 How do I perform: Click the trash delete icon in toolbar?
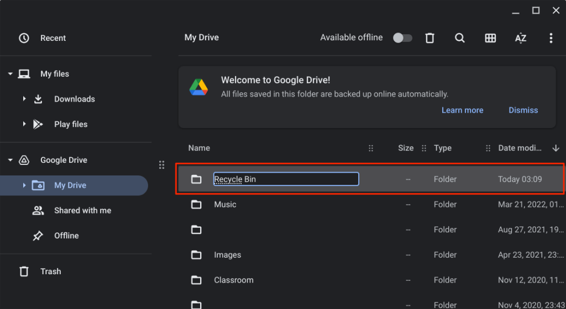point(429,38)
